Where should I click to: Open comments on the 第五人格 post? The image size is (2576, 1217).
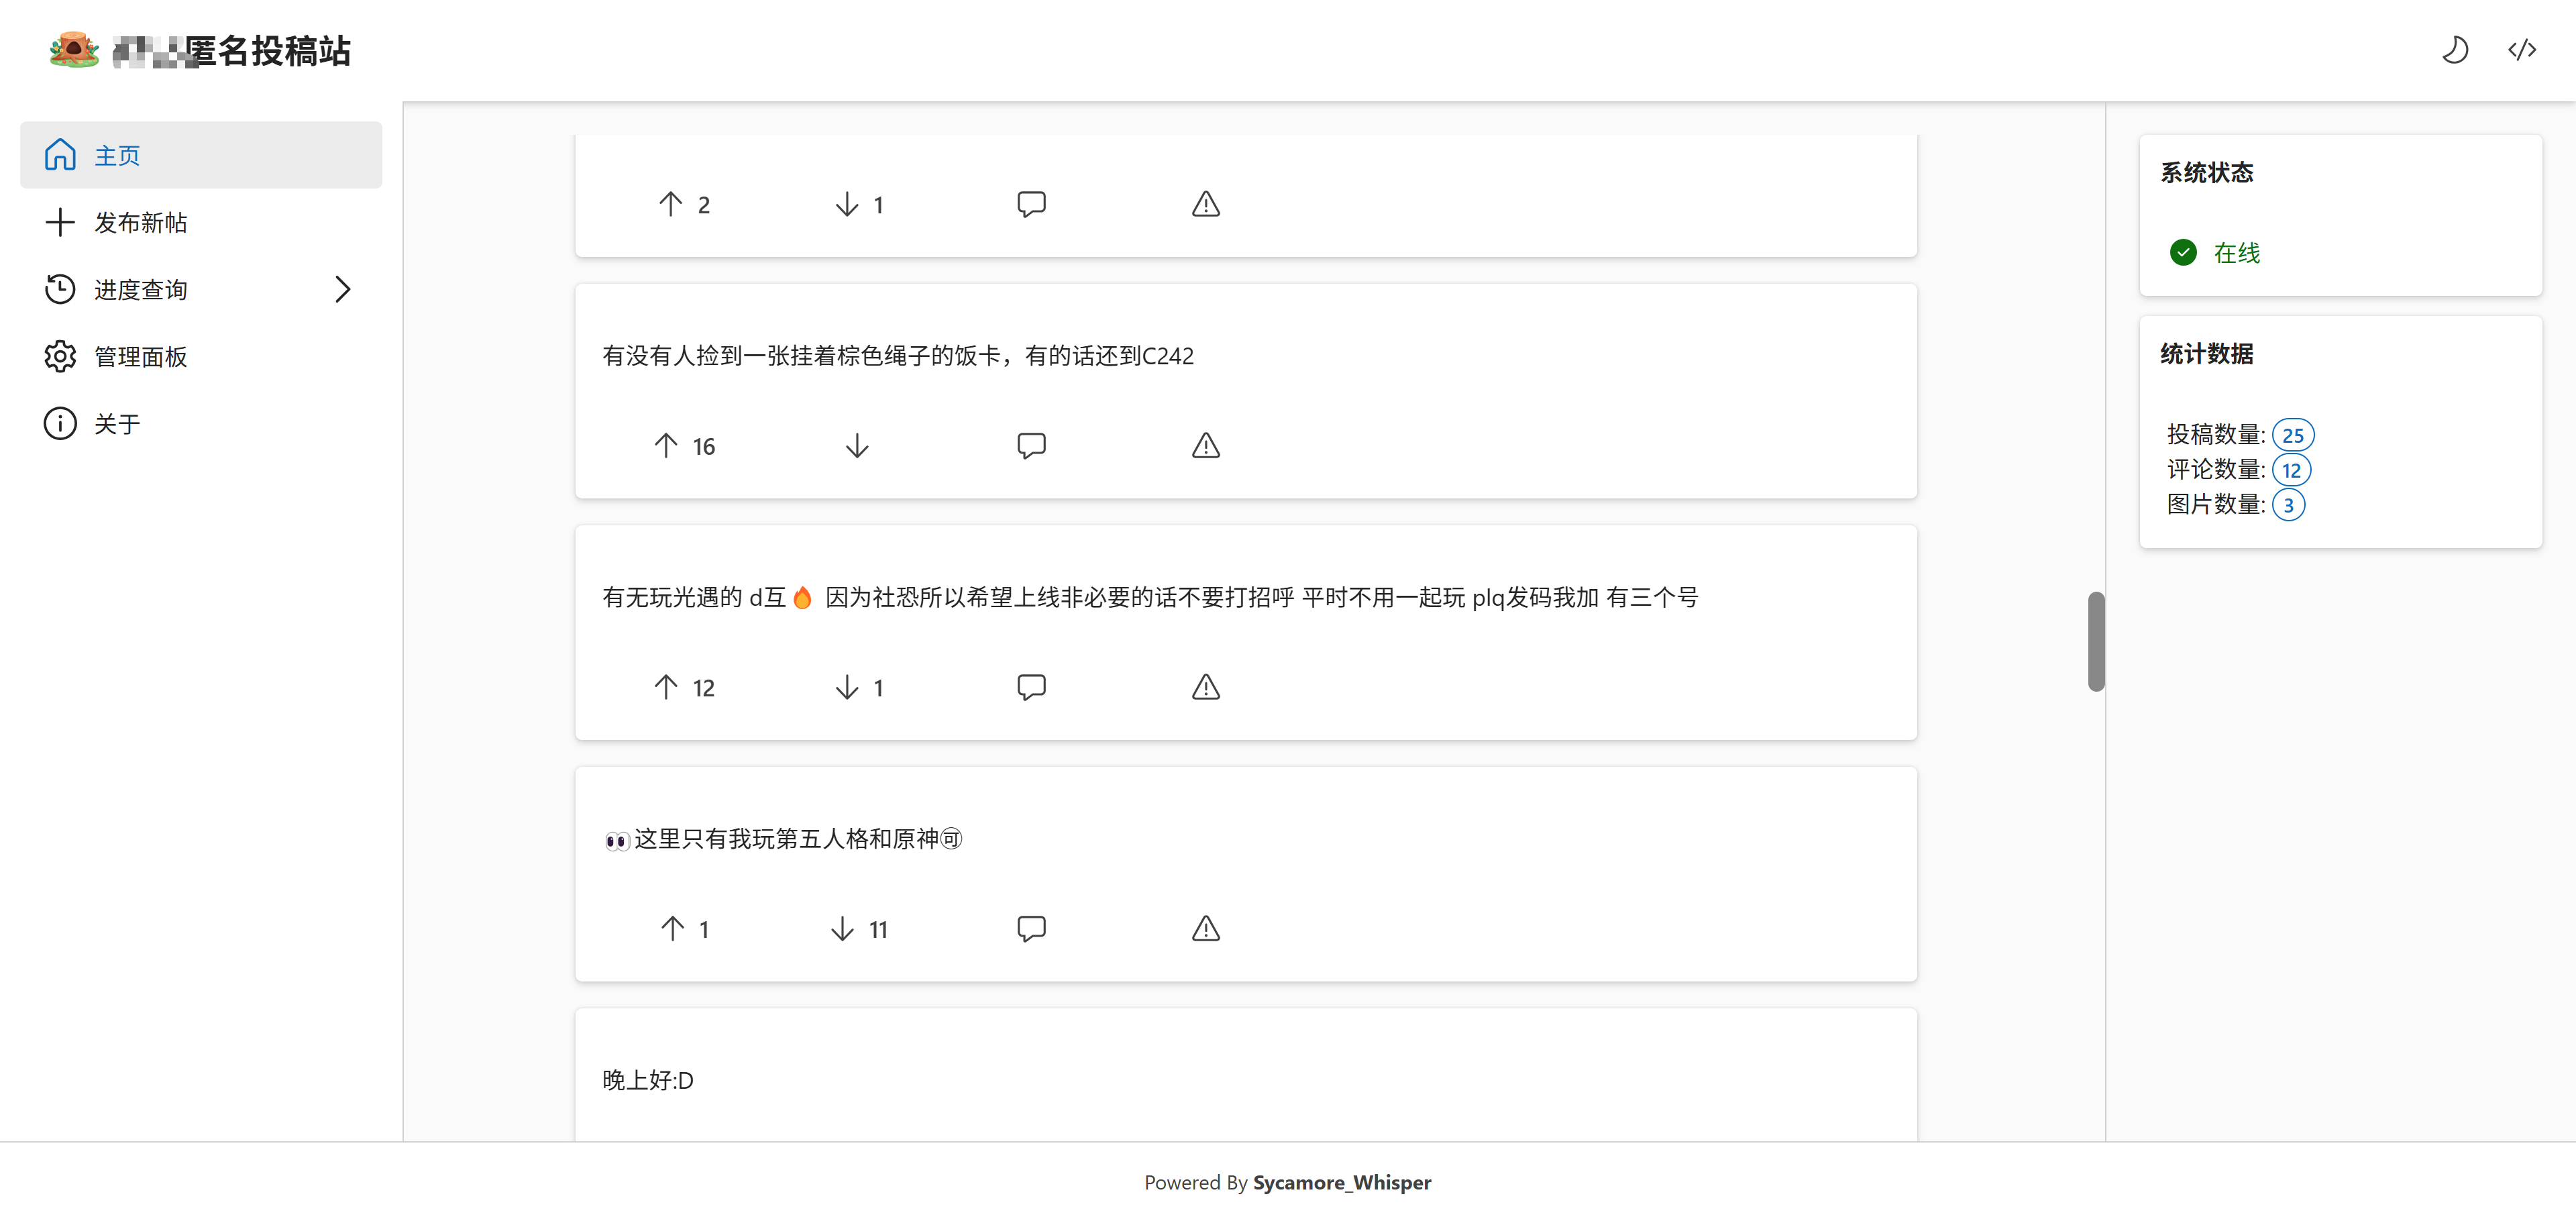[x=1031, y=929]
